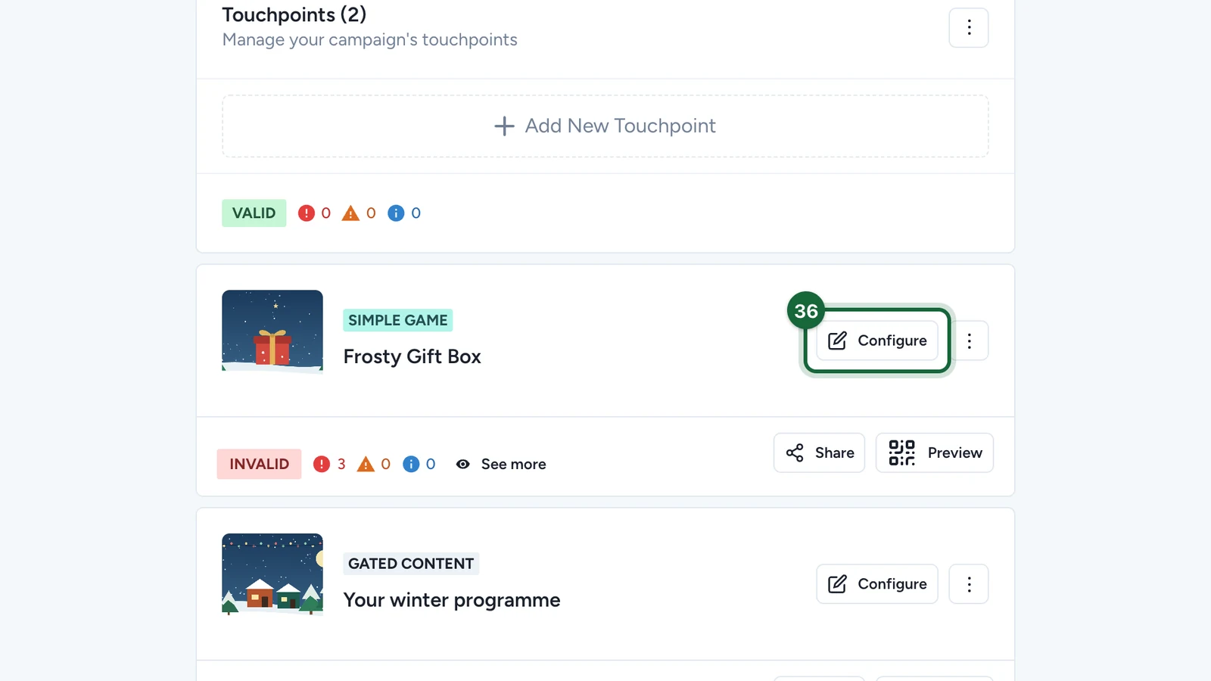This screenshot has width=1211, height=681.
Task: Open the Your winter programme thumbnail
Action: [272, 574]
